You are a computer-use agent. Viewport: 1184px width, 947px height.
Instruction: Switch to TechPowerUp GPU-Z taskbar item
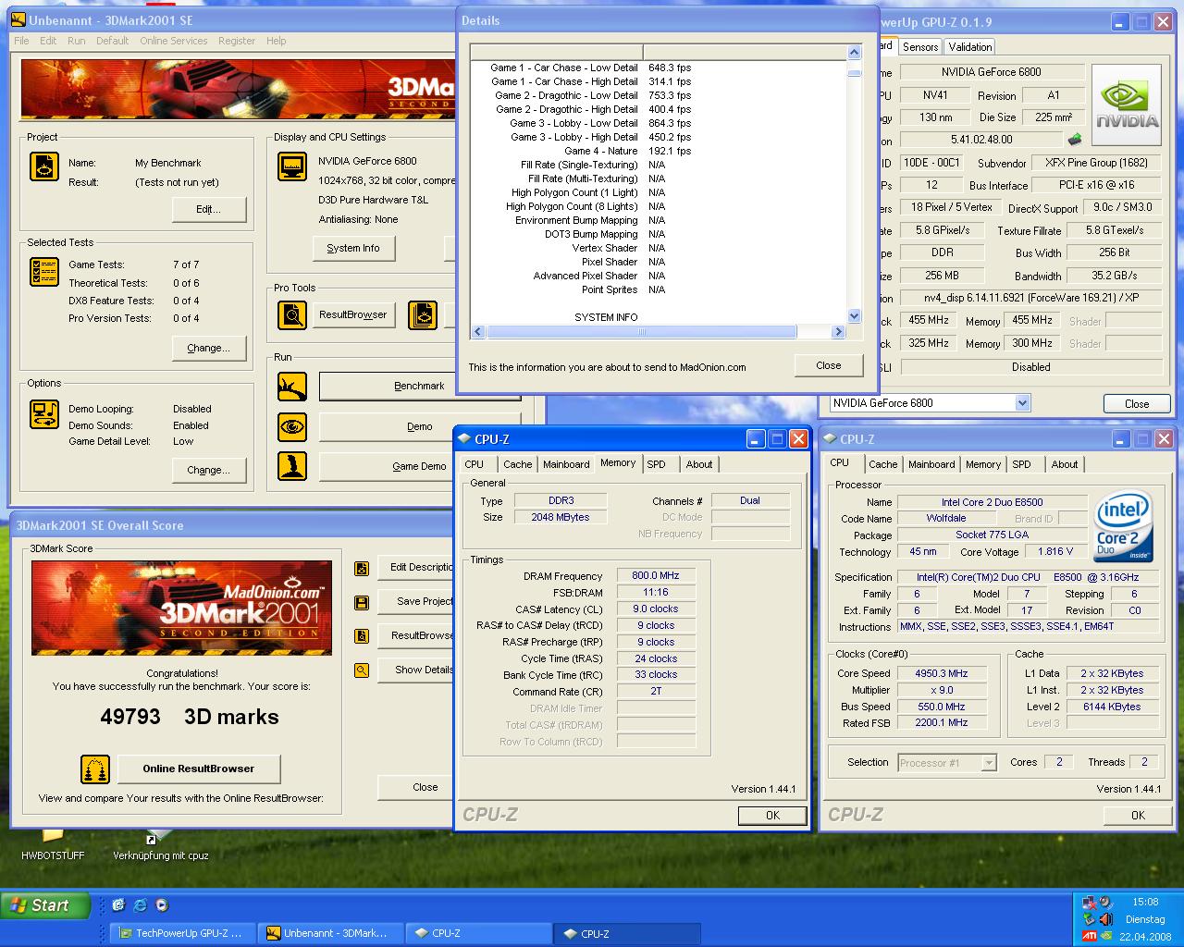(x=181, y=933)
